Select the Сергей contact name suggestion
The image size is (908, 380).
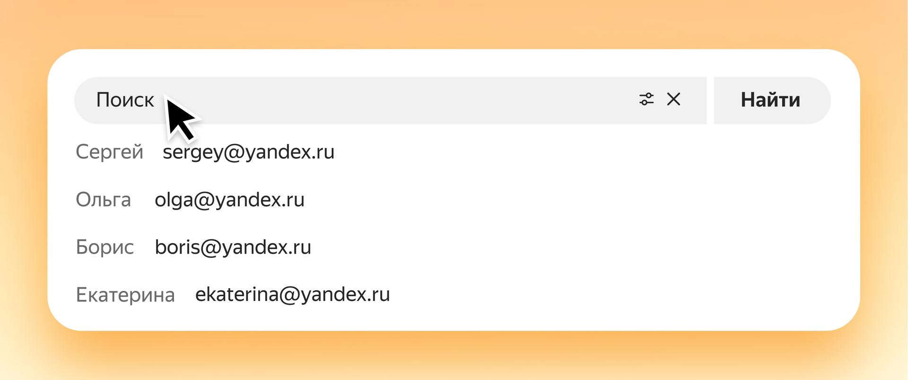point(109,152)
